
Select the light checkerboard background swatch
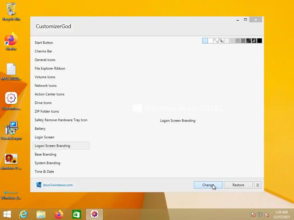click(x=216, y=41)
